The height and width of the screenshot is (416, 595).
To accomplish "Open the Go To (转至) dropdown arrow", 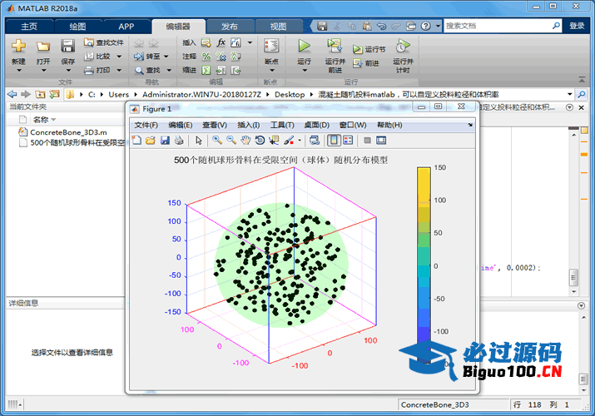I will point(166,57).
